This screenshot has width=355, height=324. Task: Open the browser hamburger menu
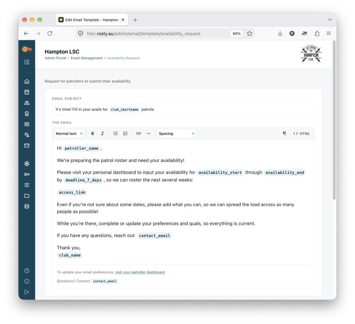point(329,34)
